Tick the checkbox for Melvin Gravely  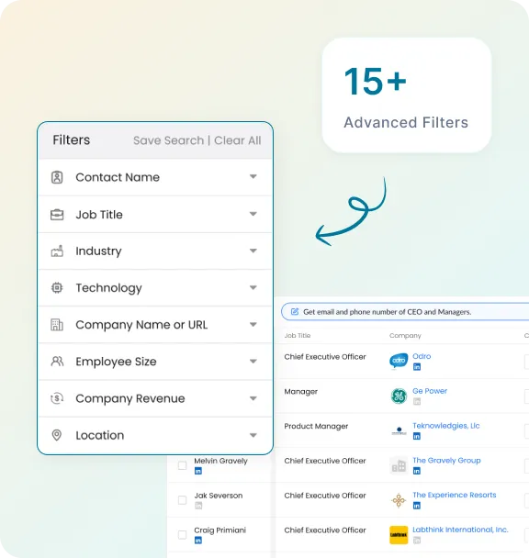coord(182,465)
